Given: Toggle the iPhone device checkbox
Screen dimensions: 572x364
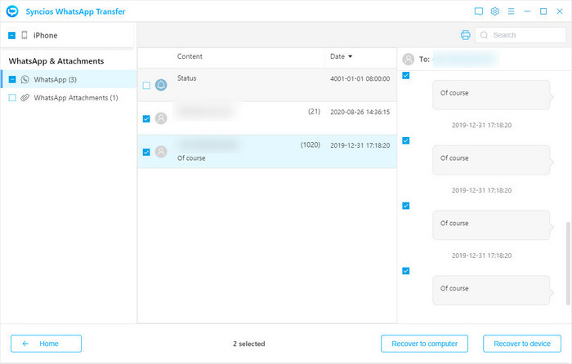Looking at the screenshot, I should tap(11, 35).
